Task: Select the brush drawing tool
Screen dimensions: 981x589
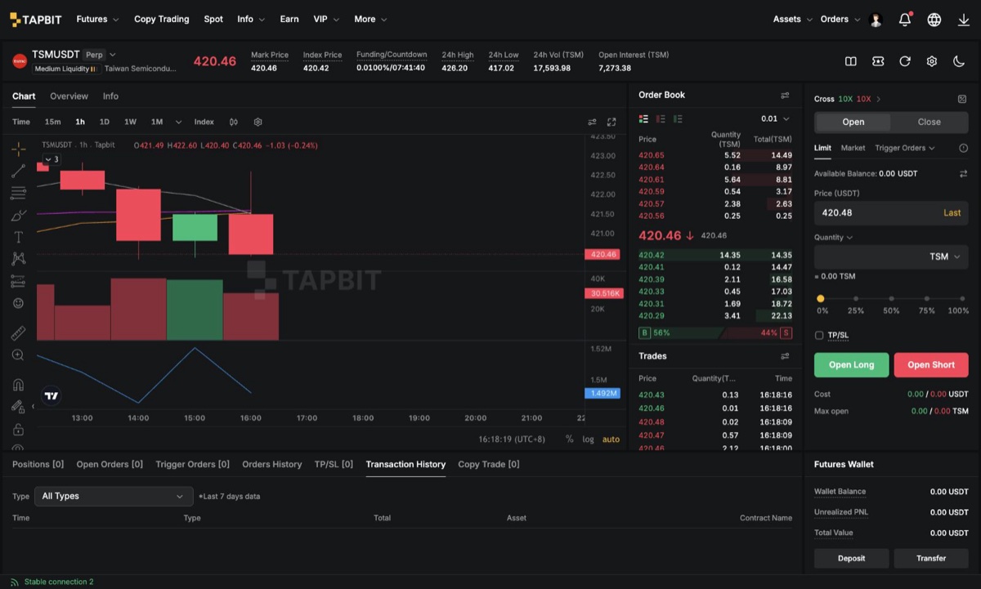Action: 18,216
